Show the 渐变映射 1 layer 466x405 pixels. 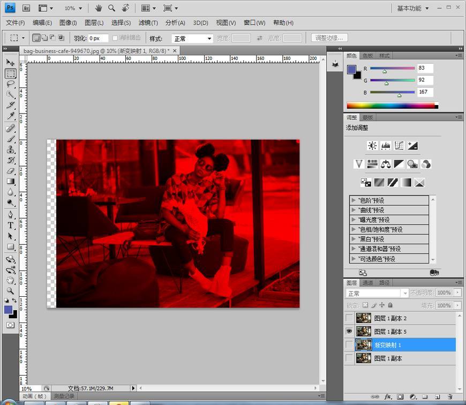[349, 345]
